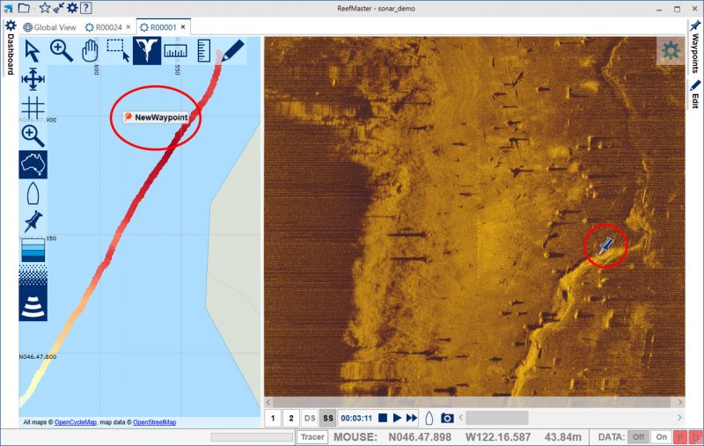
Task: Switch sonar view to SS side scan
Action: click(x=327, y=418)
